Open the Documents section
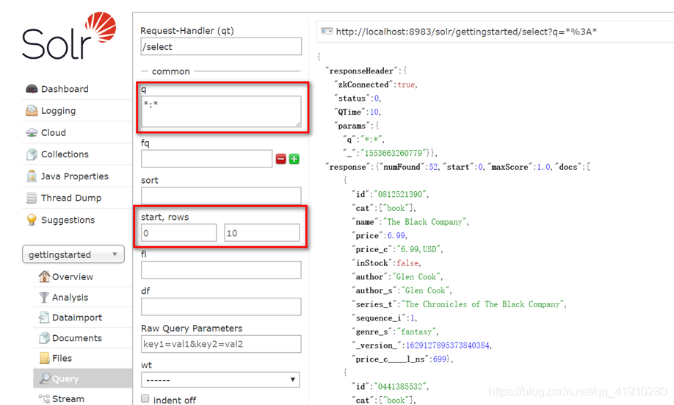 [77, 338]
